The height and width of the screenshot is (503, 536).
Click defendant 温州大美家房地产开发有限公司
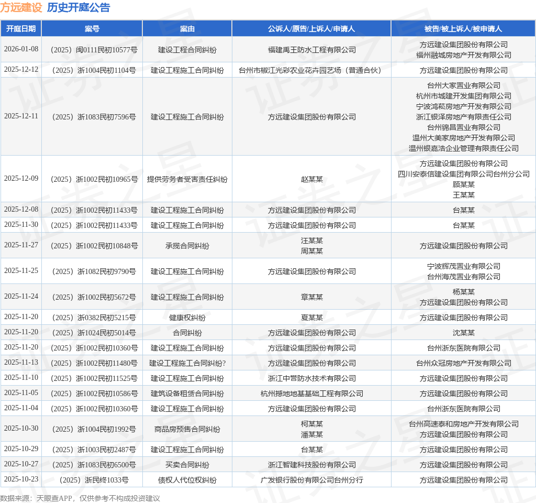[464, 138]
